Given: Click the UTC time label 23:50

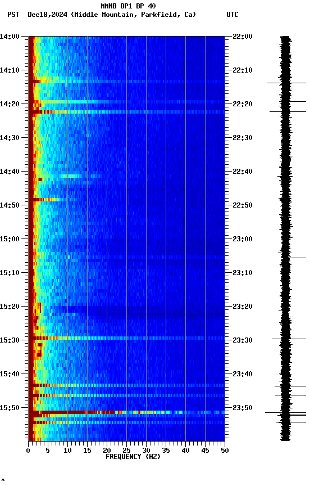Looking at the screenshot, I should [x=243, y=408].
